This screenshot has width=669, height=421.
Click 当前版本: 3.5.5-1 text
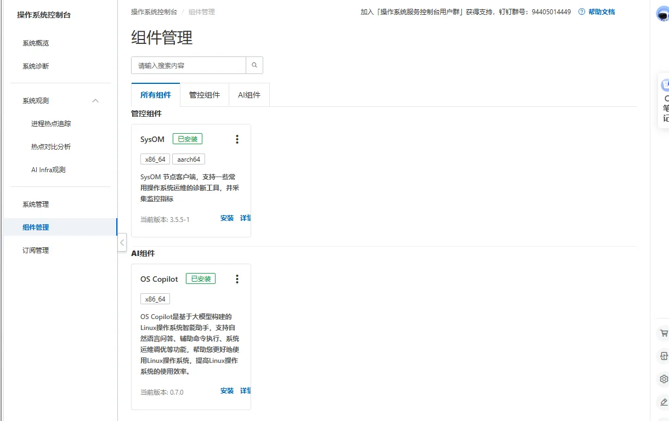[x=165, y=219]
